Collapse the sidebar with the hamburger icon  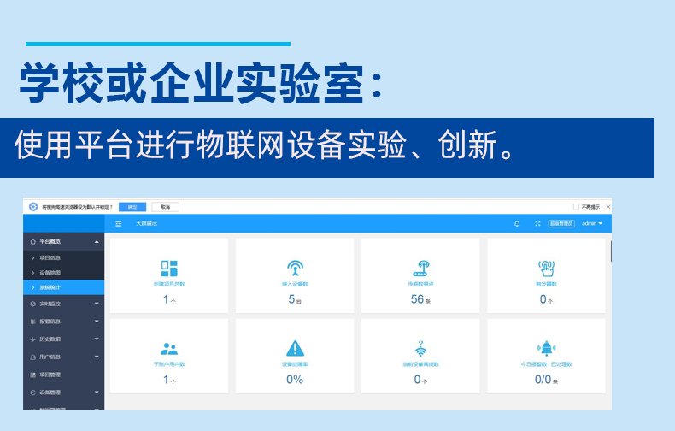tap(119, 224)
